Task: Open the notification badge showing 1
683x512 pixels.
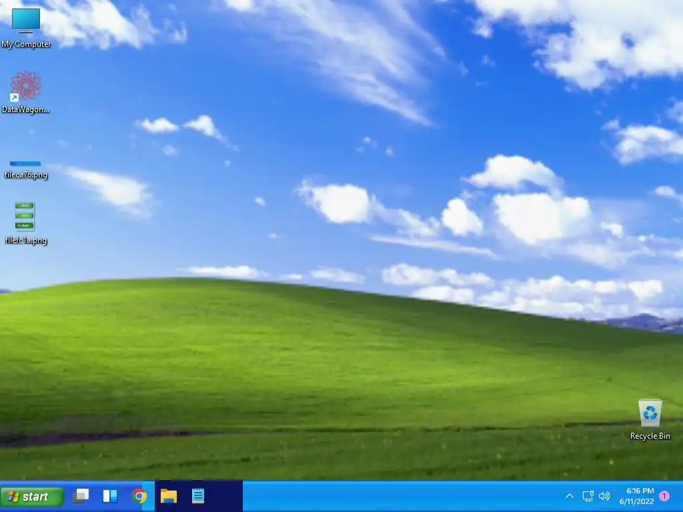Action: pos(664,496)
